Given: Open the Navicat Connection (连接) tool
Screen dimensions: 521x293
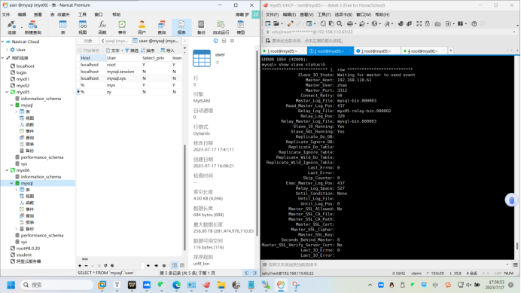Looking at the screenshot, I should 11,27.
